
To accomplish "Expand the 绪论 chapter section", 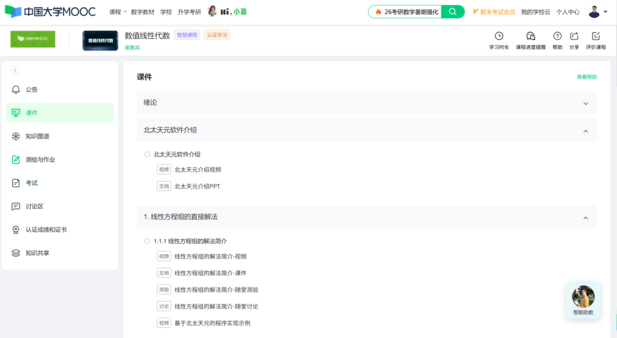I will [x=585, y=103].
